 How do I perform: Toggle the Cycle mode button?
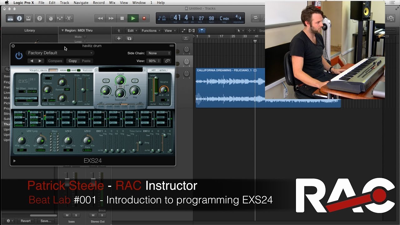point(255,18)
